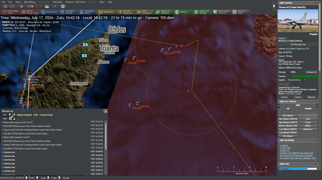322x180 pixels.
Task: Open Missions + Ref. Points menu
Action: click(x=75, y=2)
